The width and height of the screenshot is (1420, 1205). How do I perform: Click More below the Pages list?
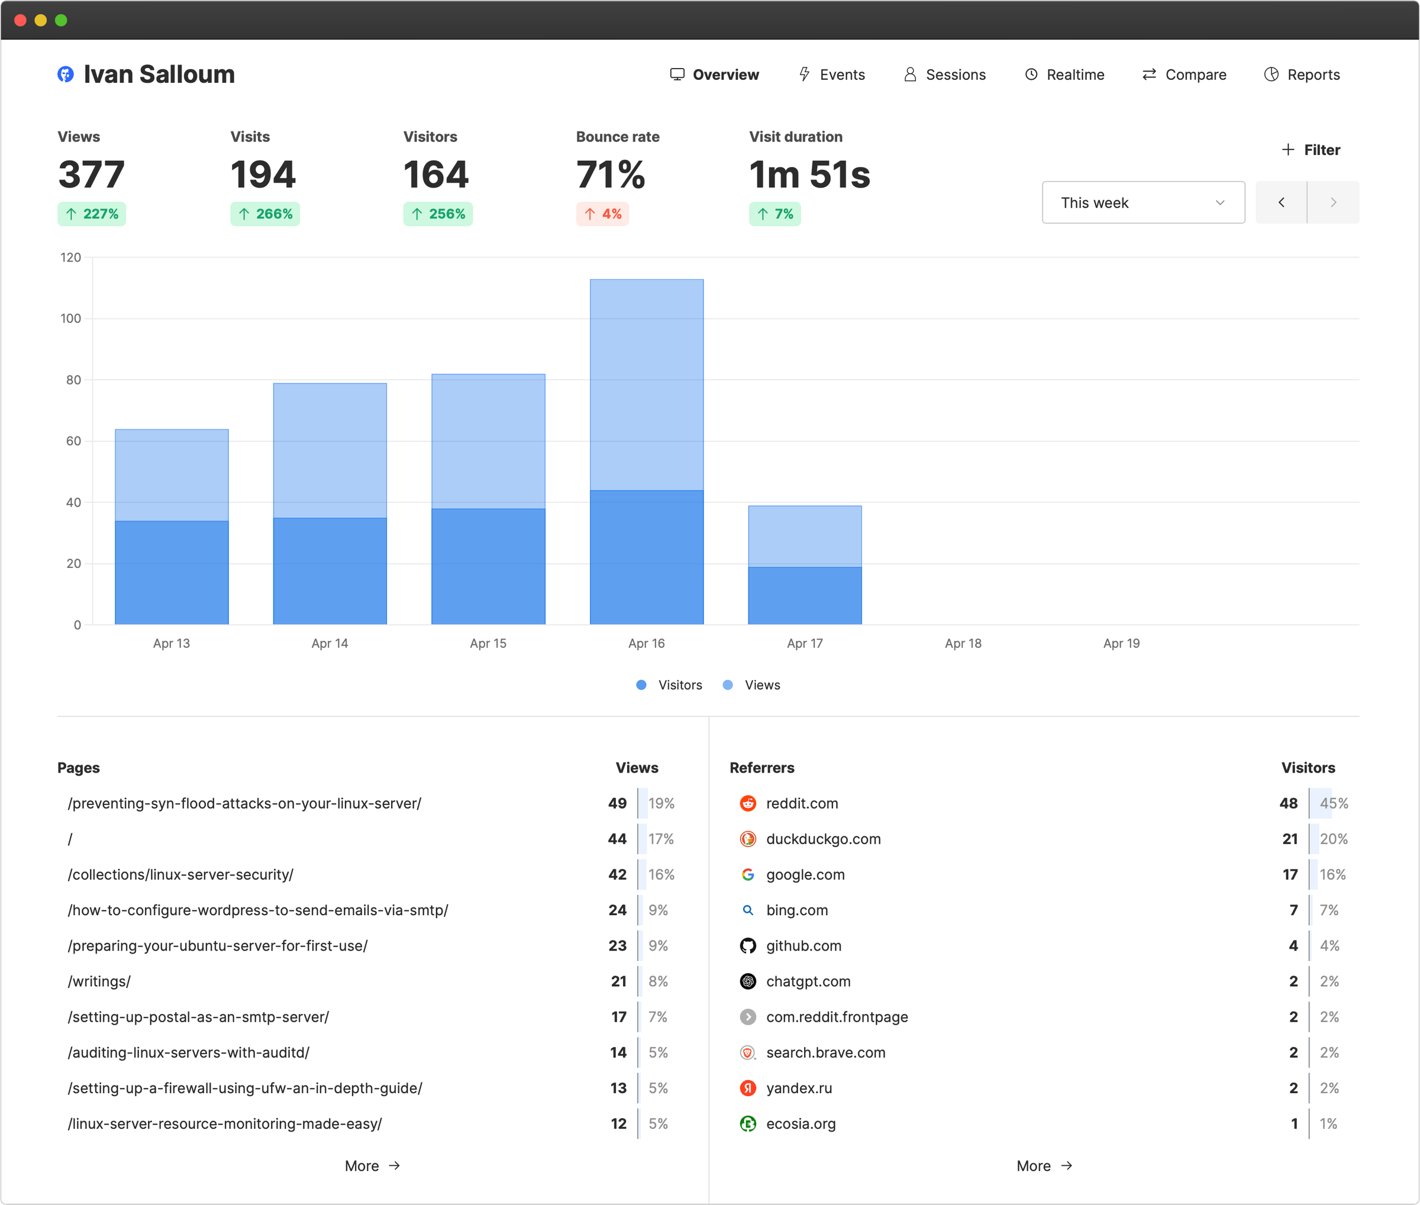(x=372, y=1166)
